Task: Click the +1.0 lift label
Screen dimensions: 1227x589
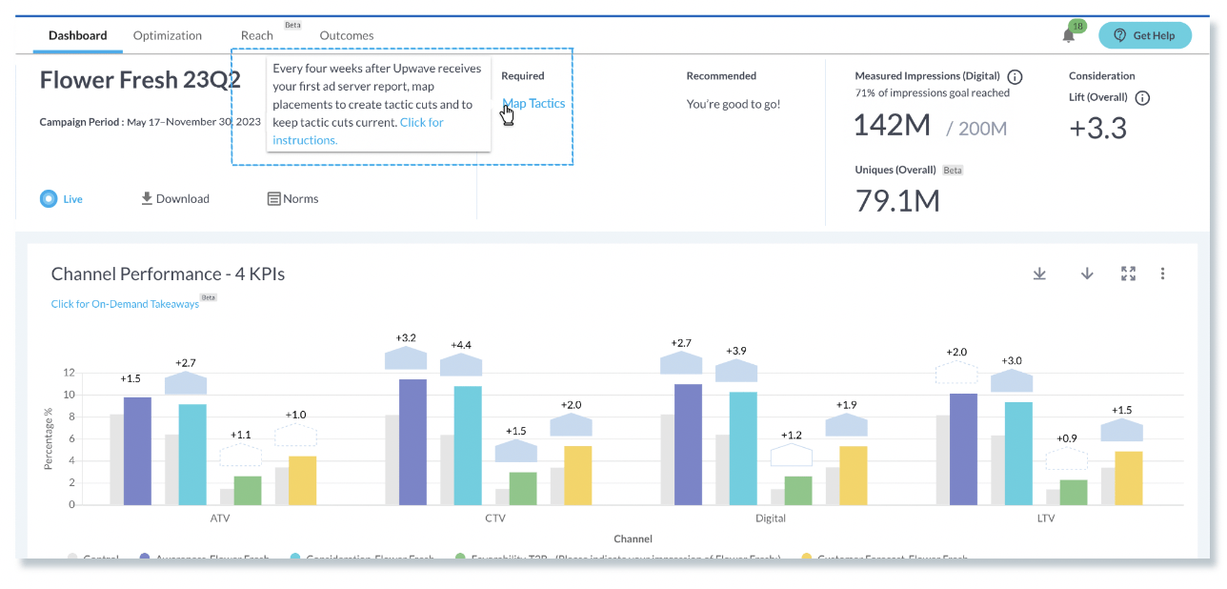Action: coord(296,415)
